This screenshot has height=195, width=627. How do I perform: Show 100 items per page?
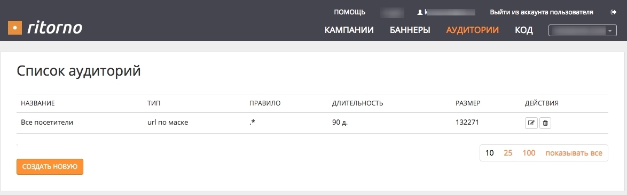(x=529, y=153)
